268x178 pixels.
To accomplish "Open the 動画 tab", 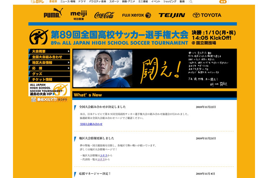I will click(x=182, y=2).
